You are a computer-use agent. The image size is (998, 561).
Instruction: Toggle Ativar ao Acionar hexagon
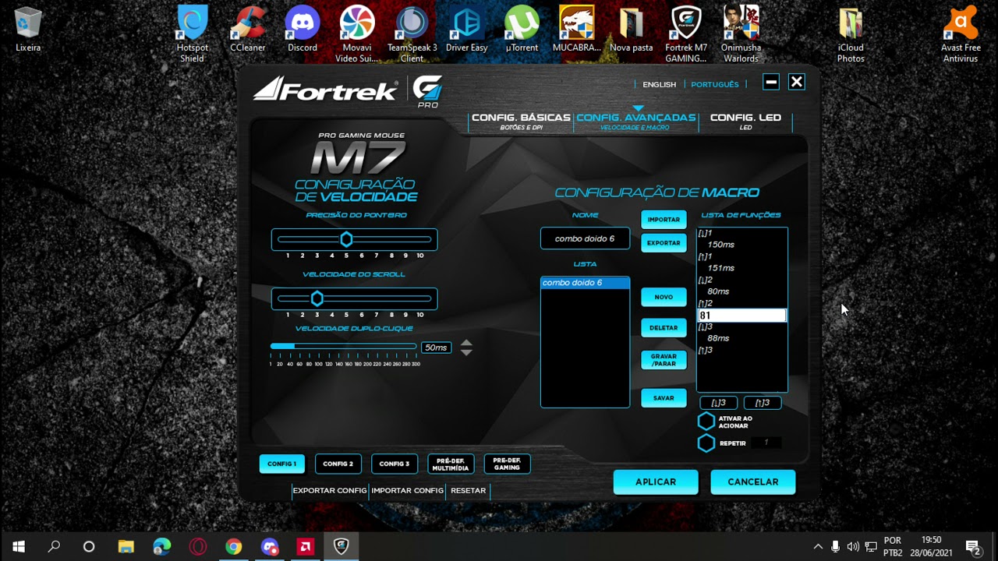[706, 422]
